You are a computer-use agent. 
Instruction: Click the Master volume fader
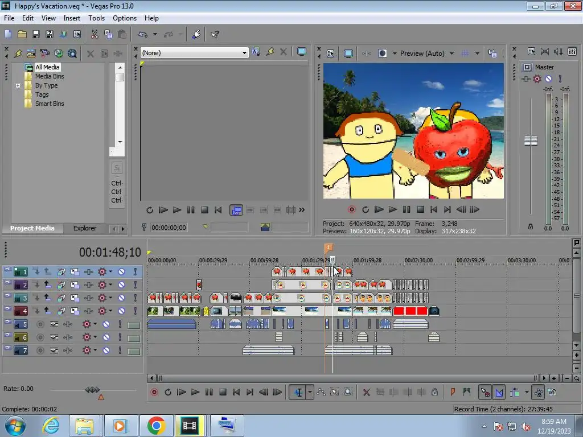(531, 141)
